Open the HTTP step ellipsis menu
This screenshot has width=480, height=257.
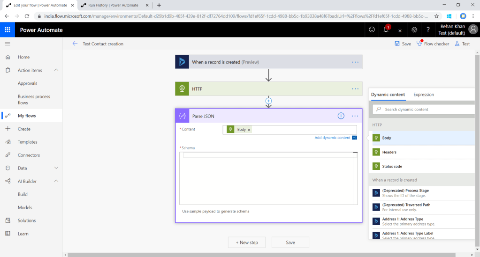(x=355, y=89)
